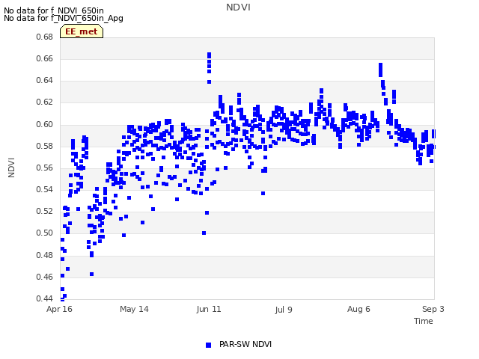Viewport: 479px width, 359px height.
Task: Click the Aug 6 x-axis tick label
Action: [x=359, y=309]
